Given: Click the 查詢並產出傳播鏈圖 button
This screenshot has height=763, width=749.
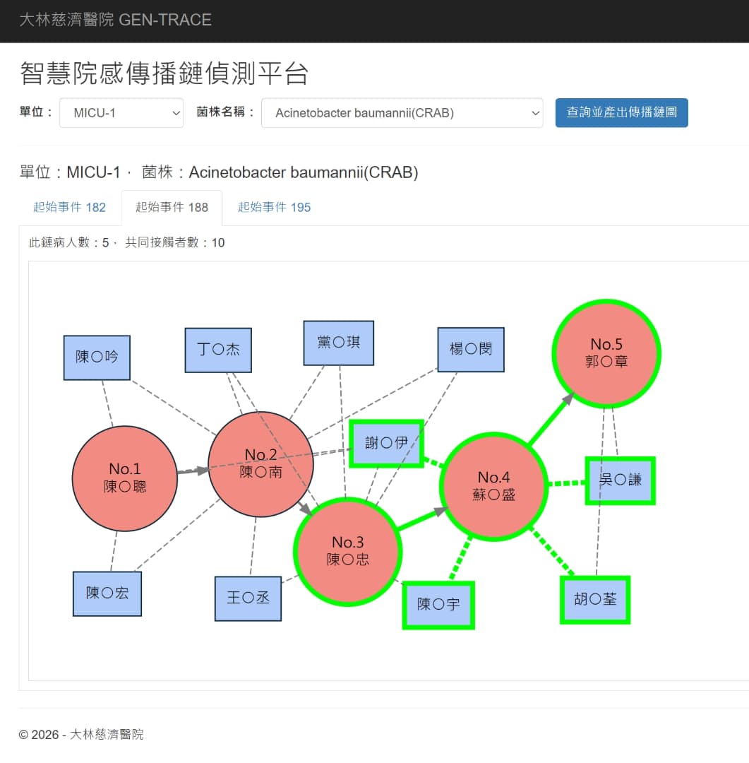Looking at the screenshot, I should pyautogui.click(x=621, y=112).
